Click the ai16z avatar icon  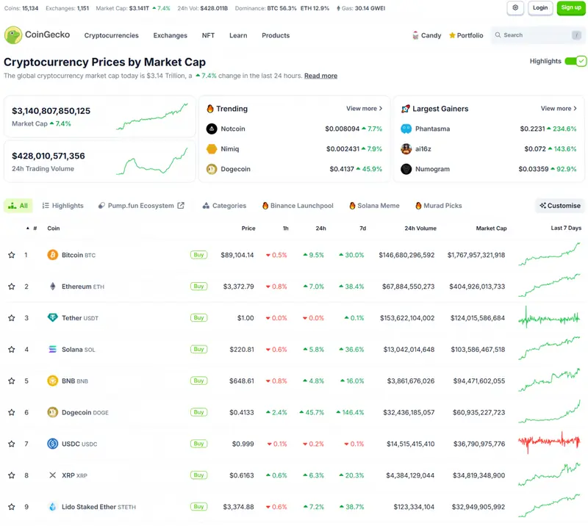pyautogui.click(x=406, y=149)
